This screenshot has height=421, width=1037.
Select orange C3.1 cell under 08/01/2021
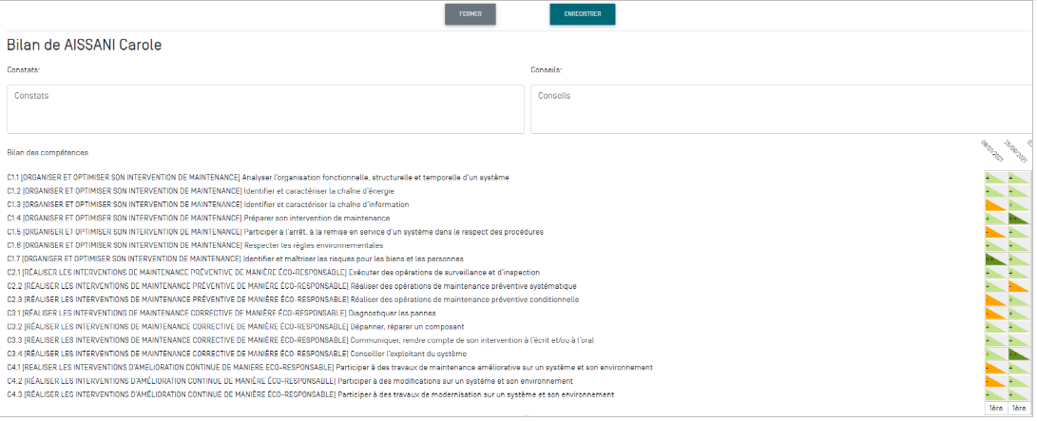pos(995,313)
